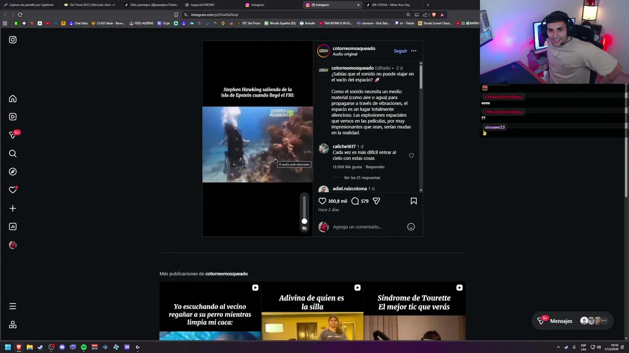Image resolution: width=629 pixels, height=353 pixels.
Task: Open Spotify from the taskbar
Action: pos(84,347)
